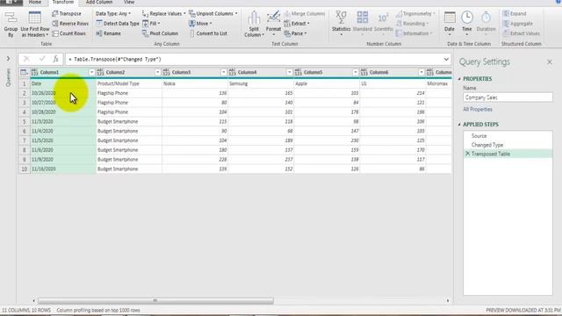Open the Column1 filter dropdown
The width and height of the screenshot is (562, 316).
(91, 72)
